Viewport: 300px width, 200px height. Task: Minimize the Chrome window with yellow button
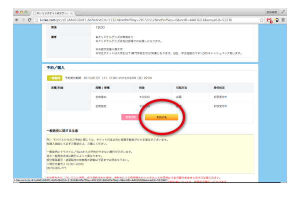21,12
